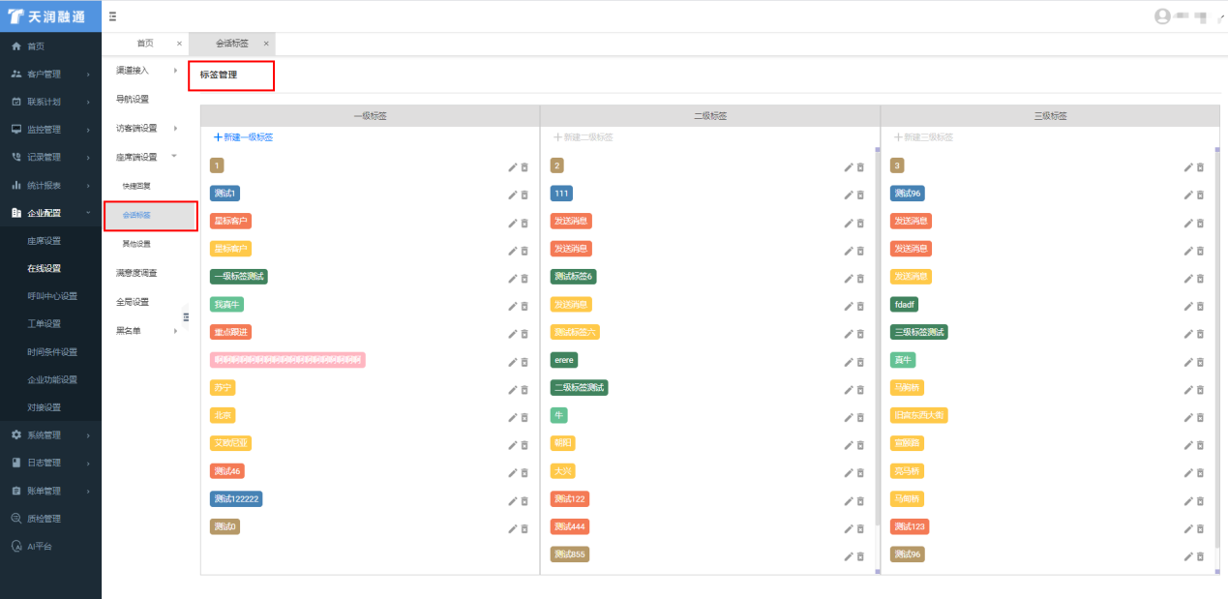Expand the 渠道接入 submenu
This screenshot has width=1228, height=599.
[175, 71]
